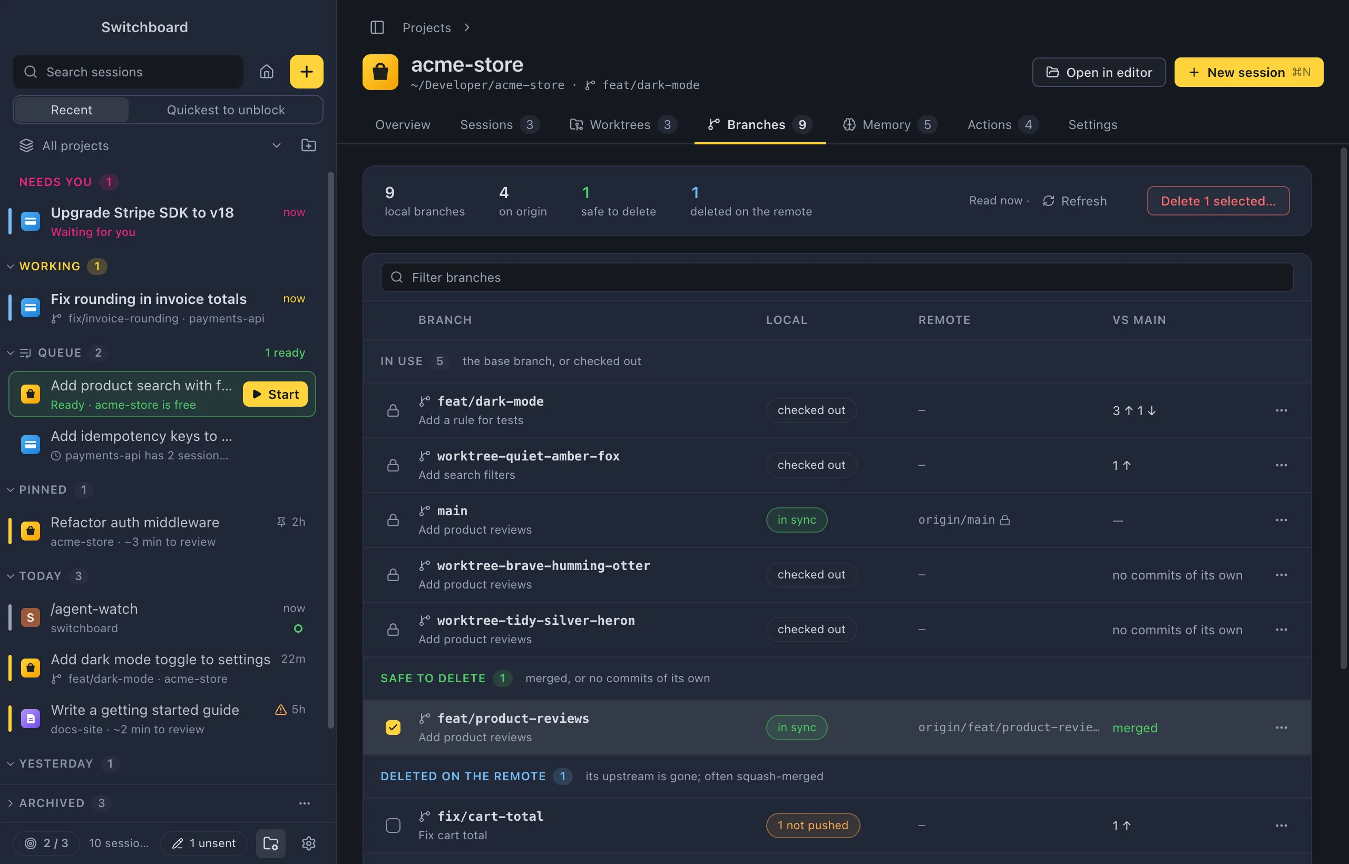The width and height of the screenshot is (1349, 864).
Task: Collapse the Yesterday section
Action: [10, 763]
